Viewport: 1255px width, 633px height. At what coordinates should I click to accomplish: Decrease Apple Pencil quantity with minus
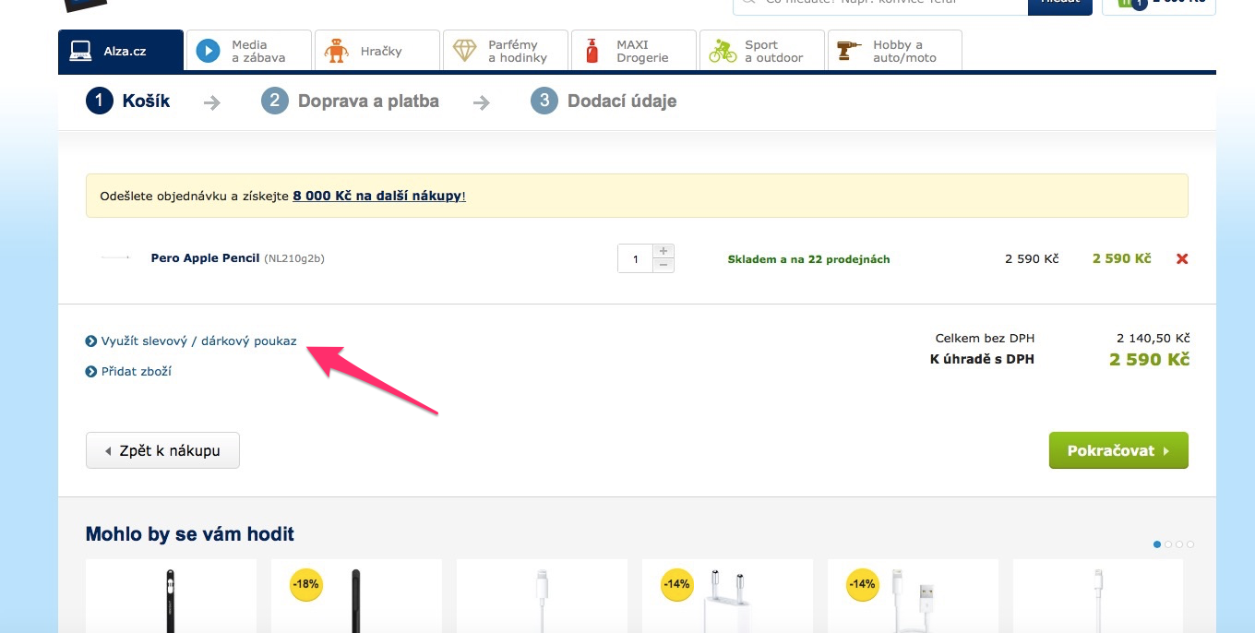tap(663, 265)
